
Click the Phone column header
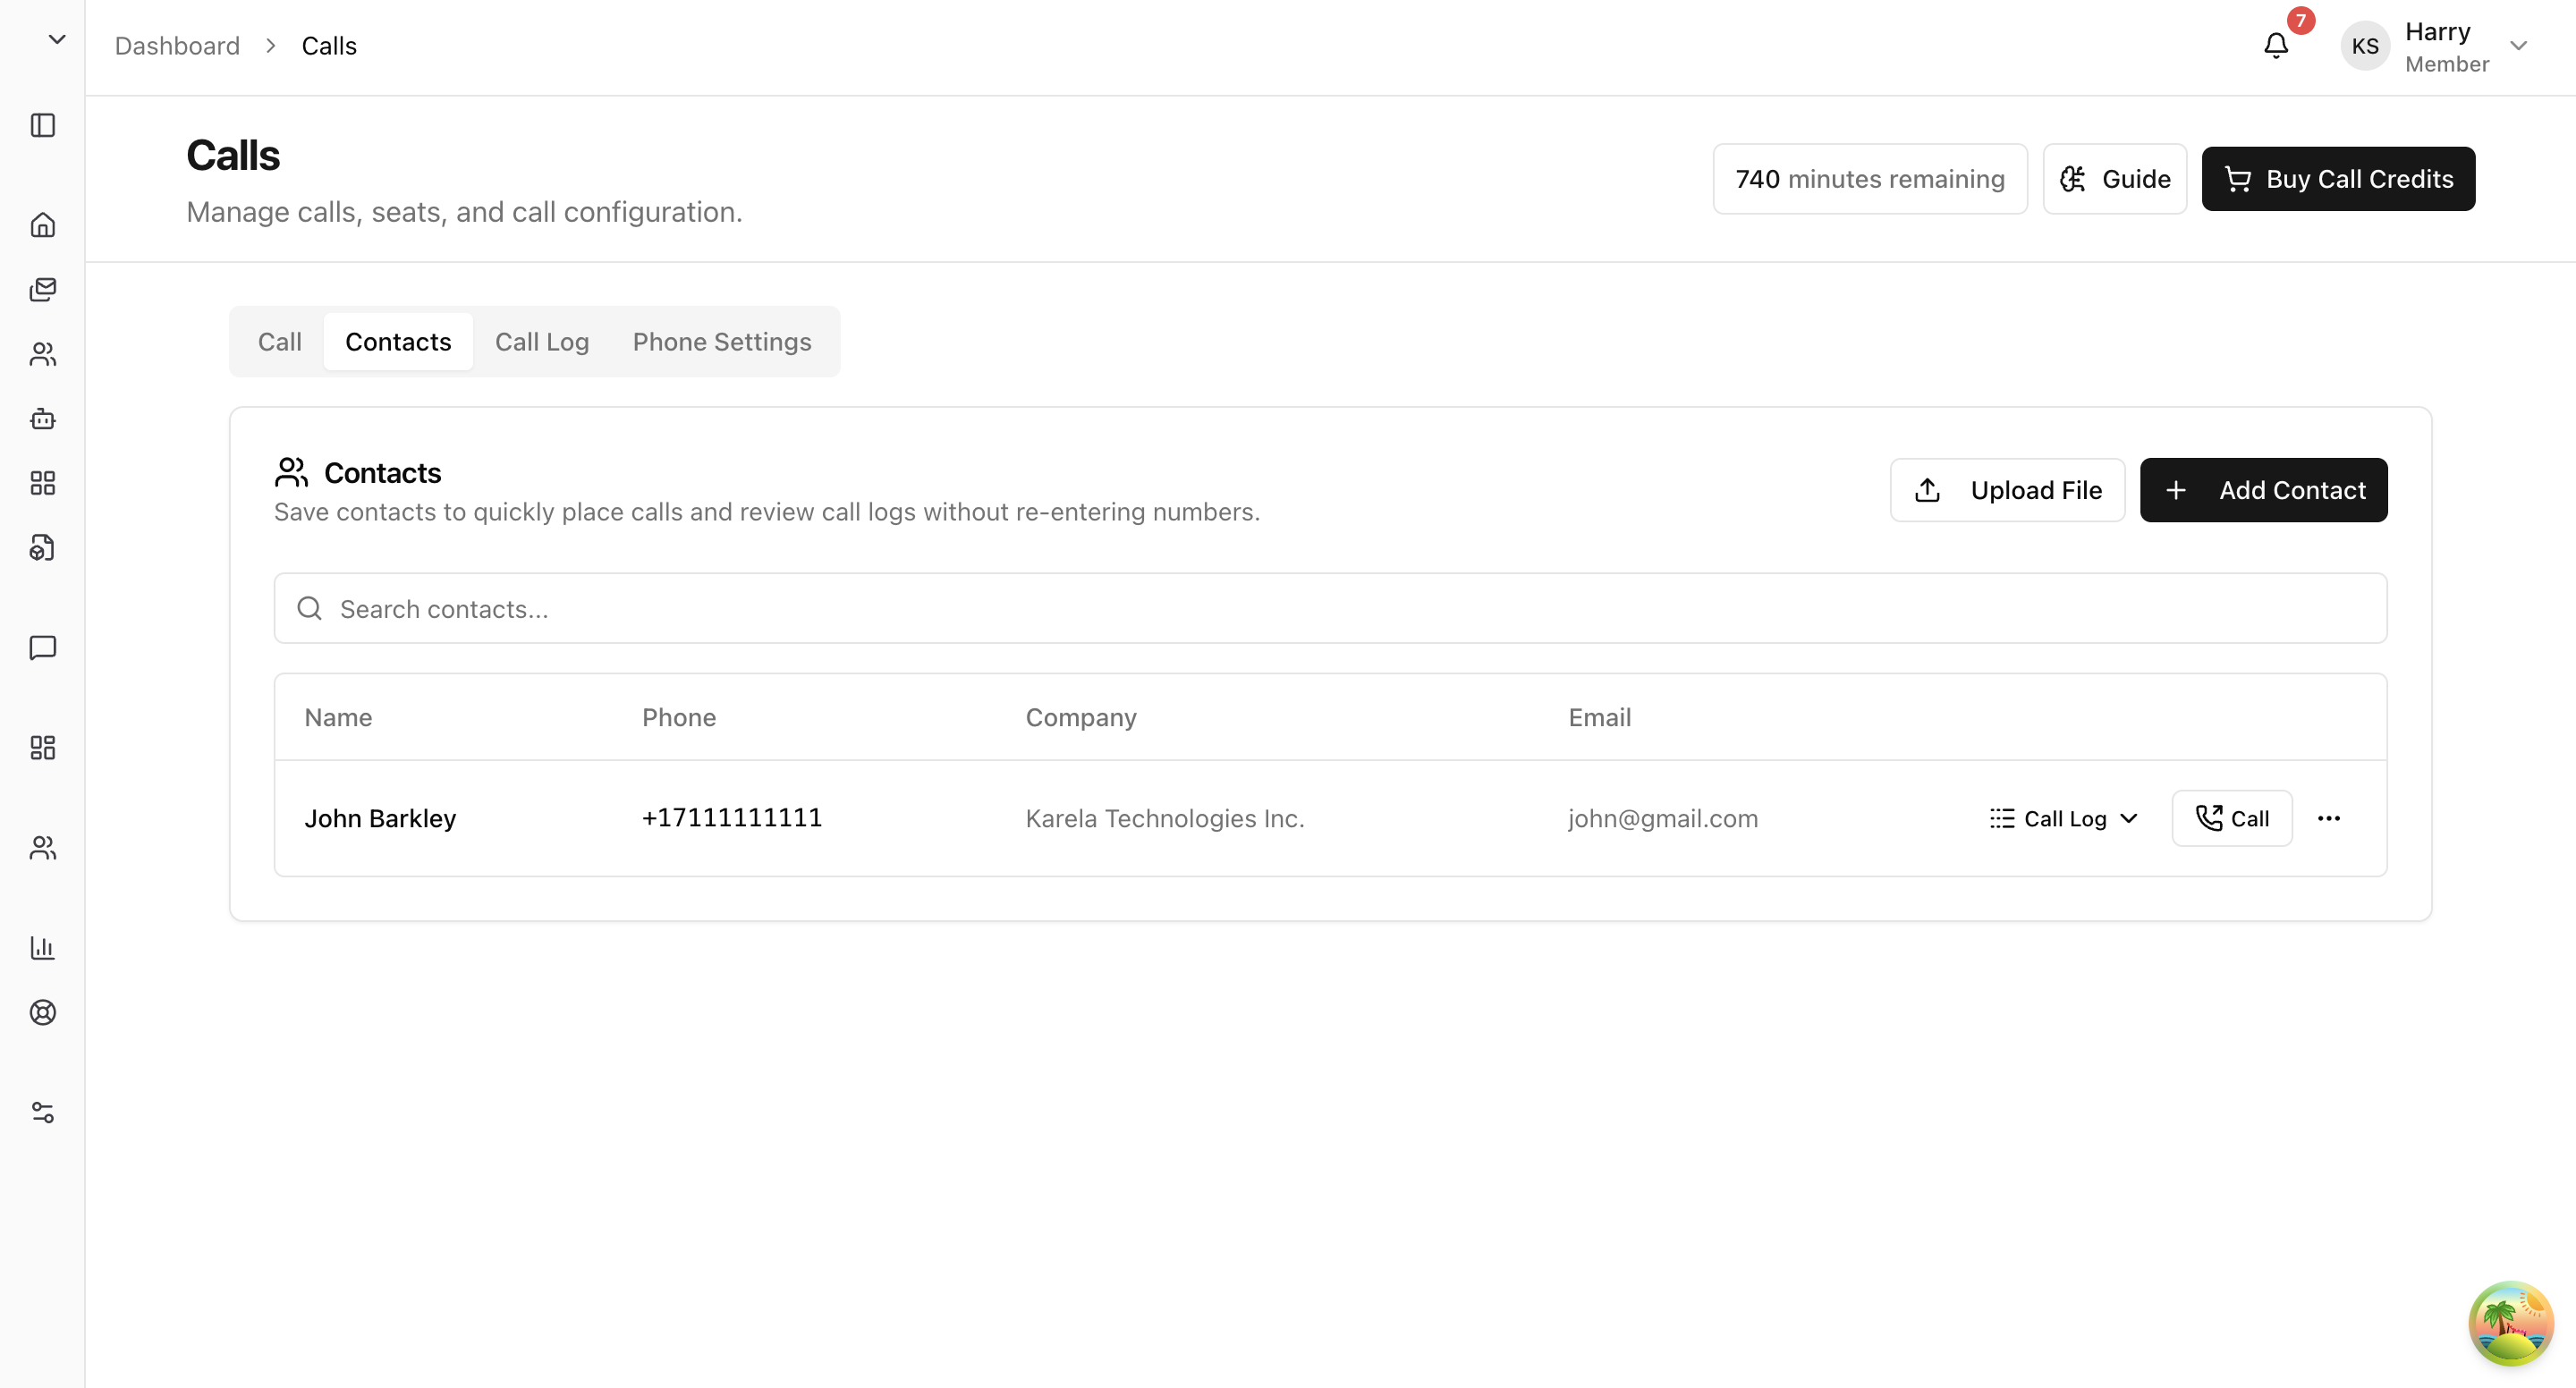pos(679,717)
